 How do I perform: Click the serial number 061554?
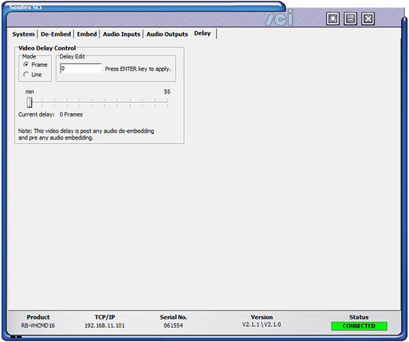coord(173,326)
